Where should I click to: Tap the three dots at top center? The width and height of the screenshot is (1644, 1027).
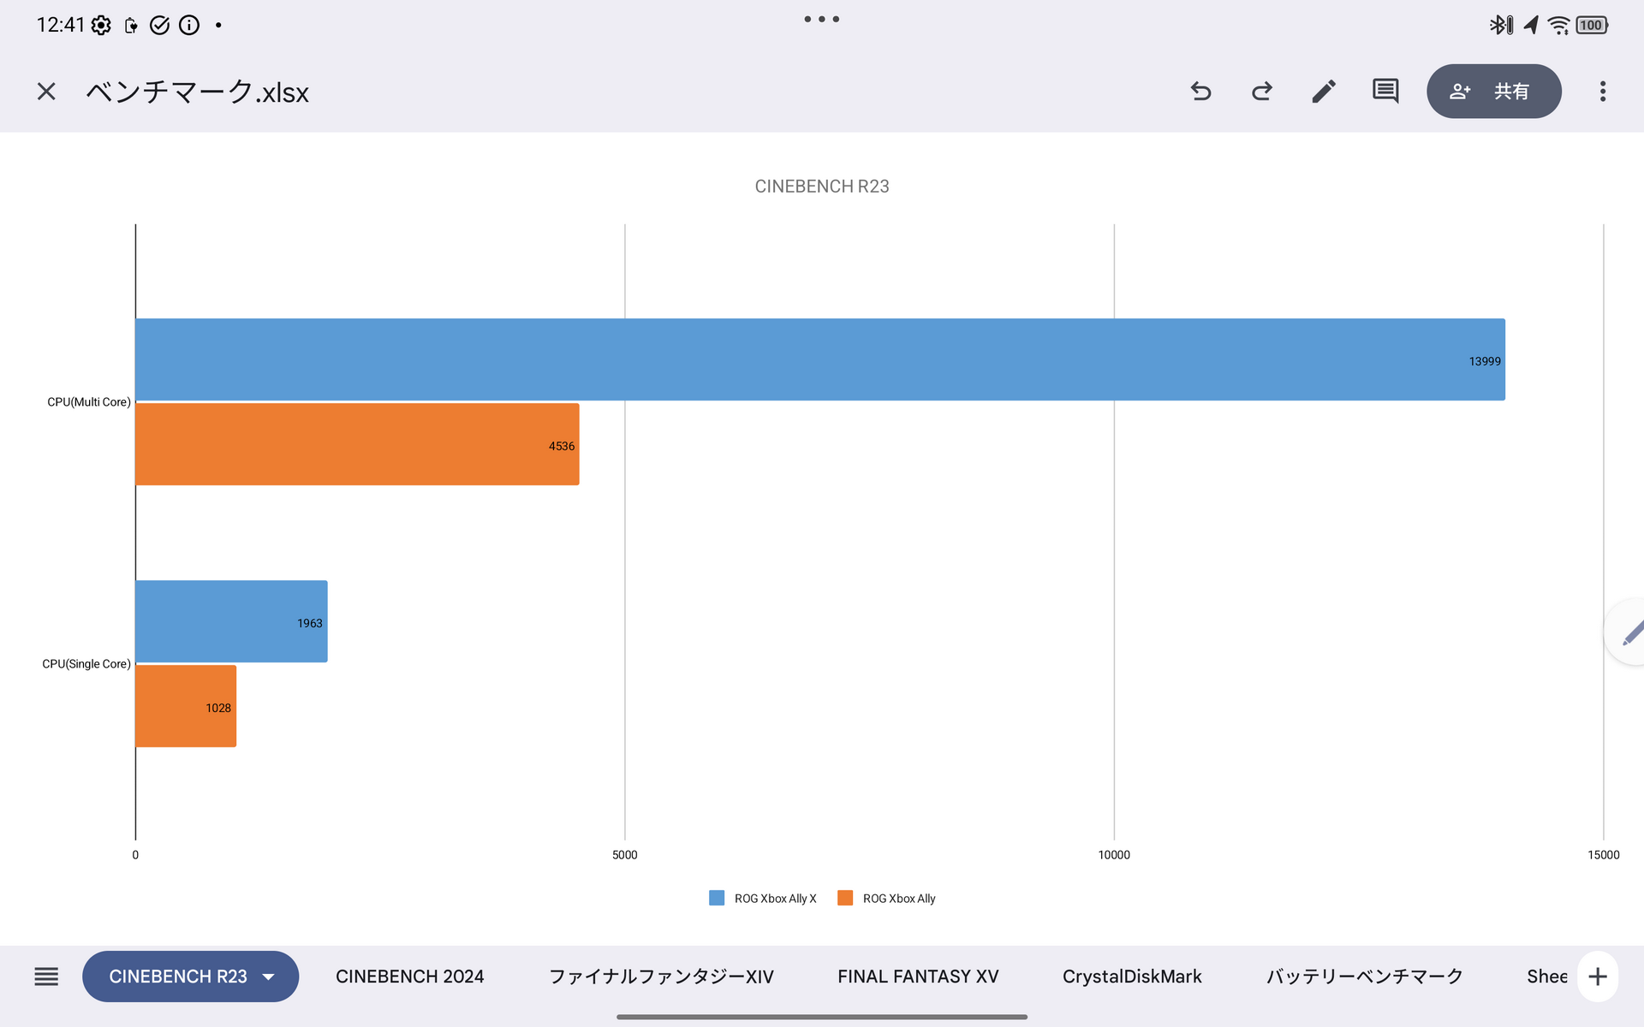(821, 19)
